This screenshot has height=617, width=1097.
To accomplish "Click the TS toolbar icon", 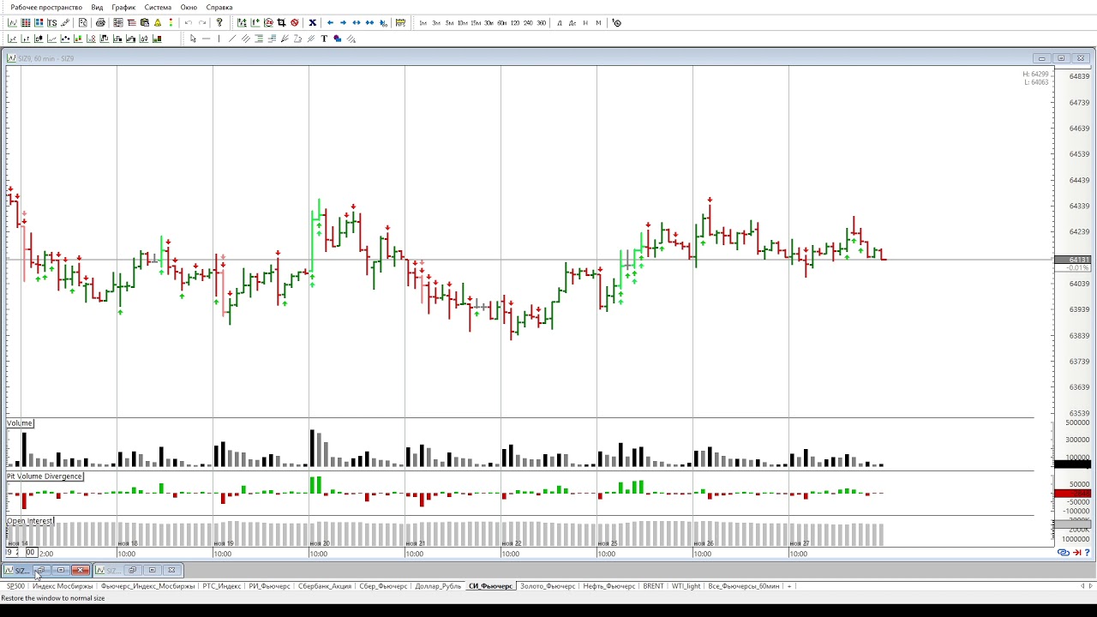I will tap(52, 22).
